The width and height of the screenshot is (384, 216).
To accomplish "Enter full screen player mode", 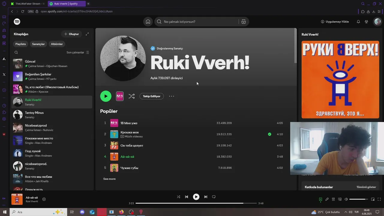I will pos(379,199).
